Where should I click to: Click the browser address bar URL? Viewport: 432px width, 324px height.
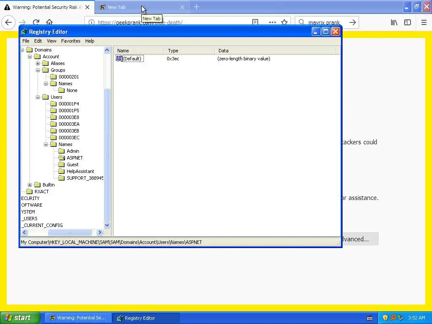click(140, 22)
